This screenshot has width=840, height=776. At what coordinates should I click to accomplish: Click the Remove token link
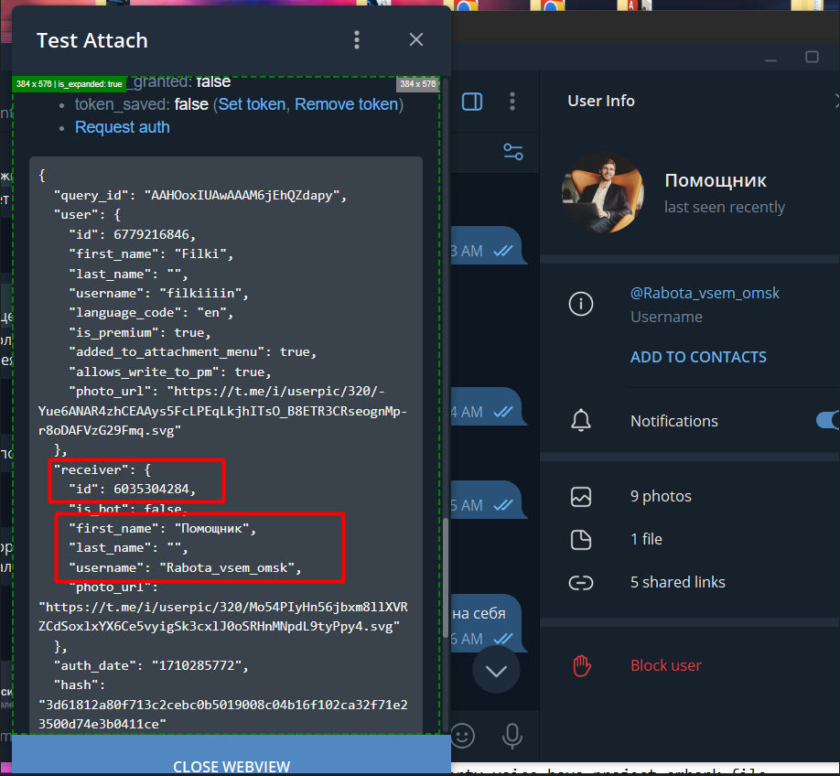(x=347, y=104)
